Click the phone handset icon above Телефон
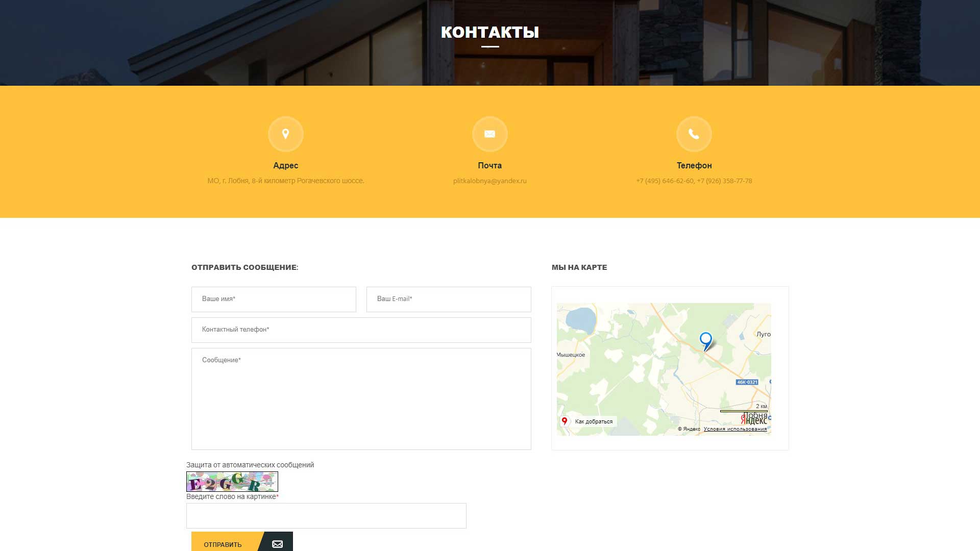Viewport: 980px width, 551px height. 694,134
